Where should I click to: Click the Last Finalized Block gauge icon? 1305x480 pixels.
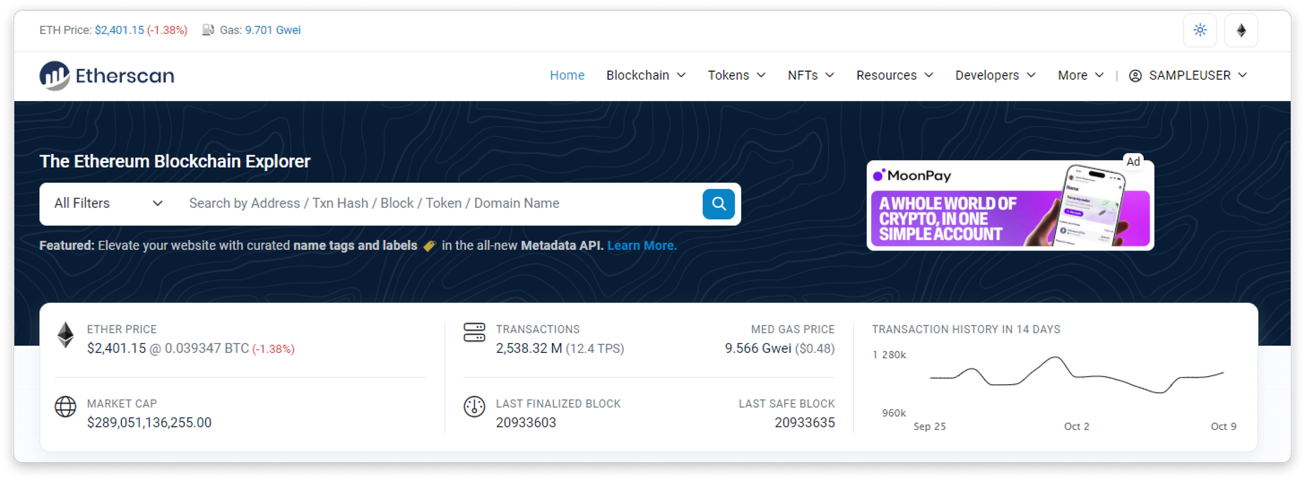pyautogui.click(x=474, y=406)
